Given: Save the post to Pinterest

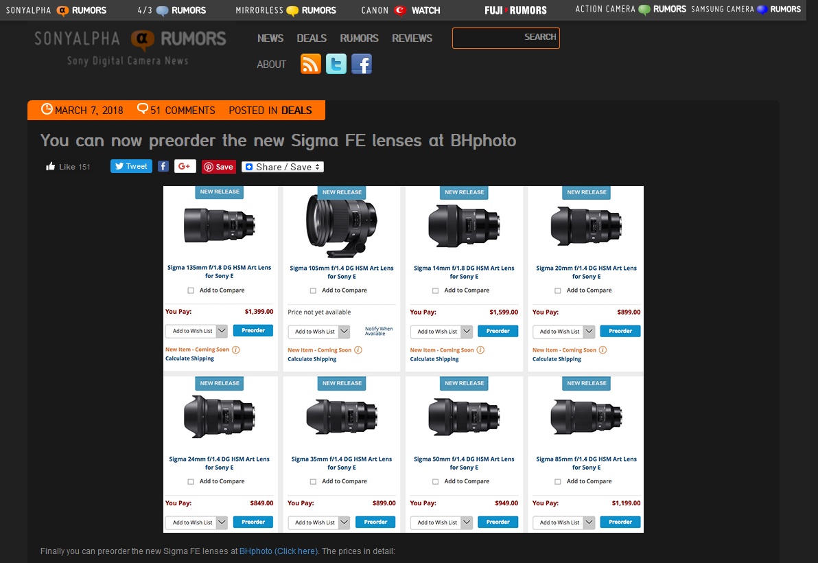Looking at the screenshot, I should pyautogui.click(x=219, y=167).
